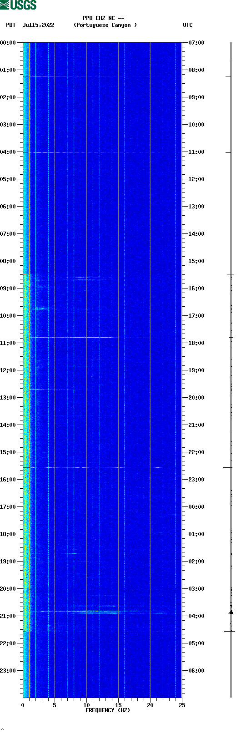Click the UTC axis '13:00' label
Image resolution: width=251 pixels, height=734 pixels.
coord(196,207)
